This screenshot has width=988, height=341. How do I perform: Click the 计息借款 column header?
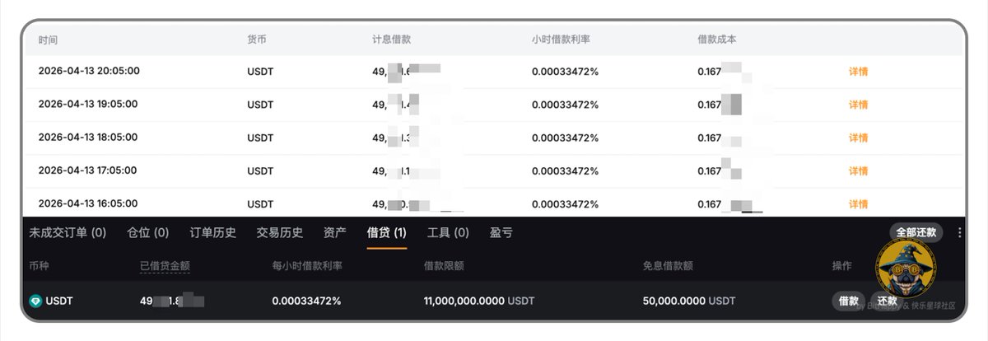click(x=392, y=40)
